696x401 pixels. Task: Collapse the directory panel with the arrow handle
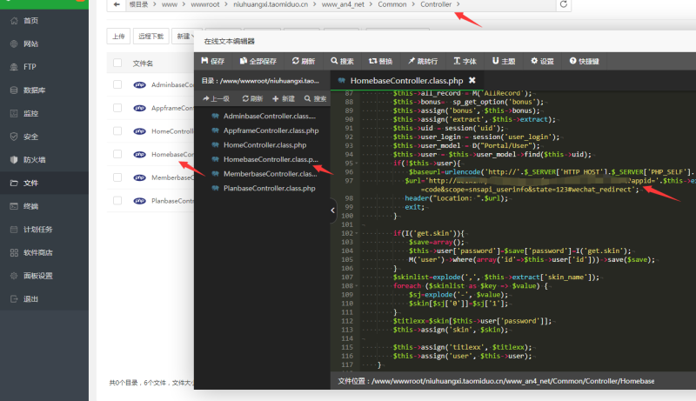click(332, 211)
